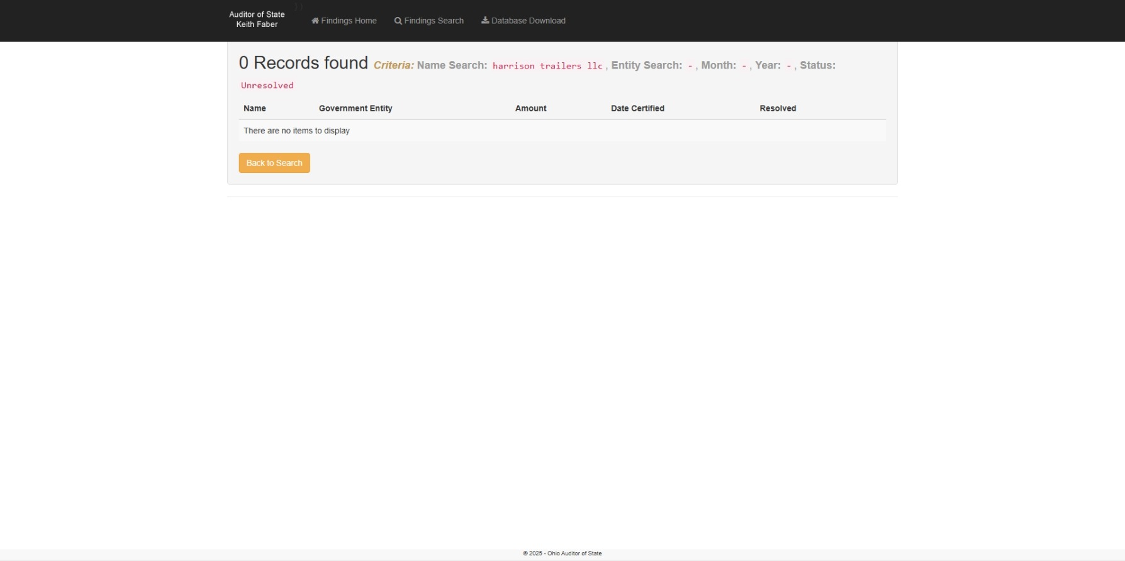The image size is (1125, 561).
Task: Click the 'There are no items to display' row
Action: coord(296,131)
